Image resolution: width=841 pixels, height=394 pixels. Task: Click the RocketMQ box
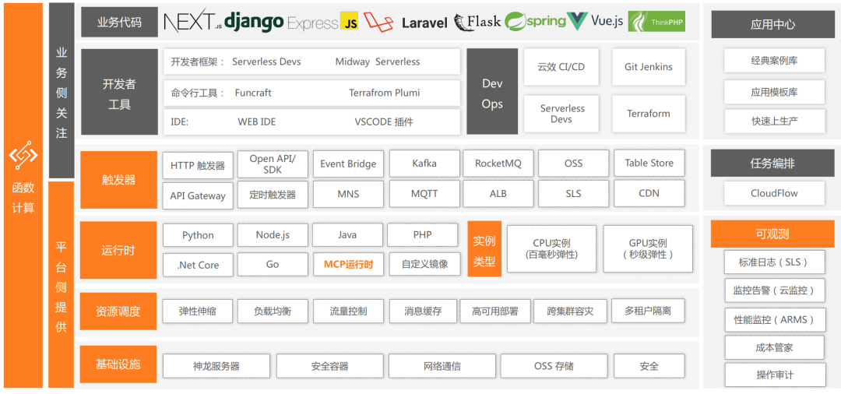click(498, 164)
